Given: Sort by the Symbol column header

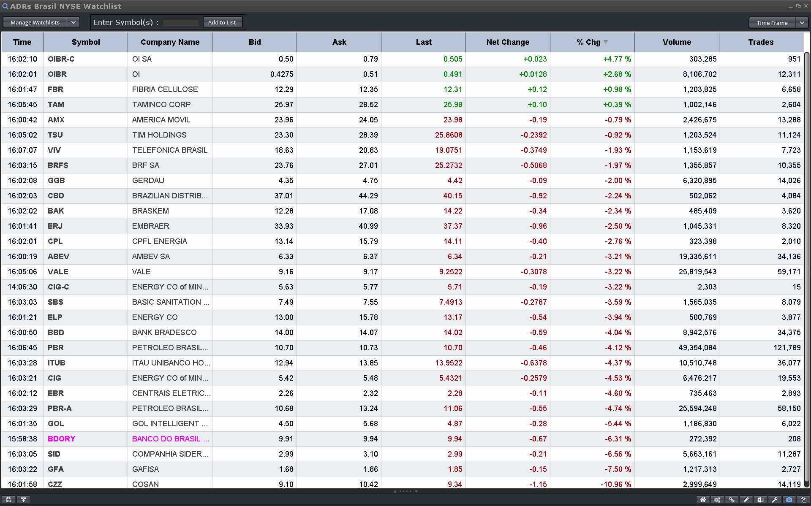Looking at the screenshot, I should click(86, 42).
